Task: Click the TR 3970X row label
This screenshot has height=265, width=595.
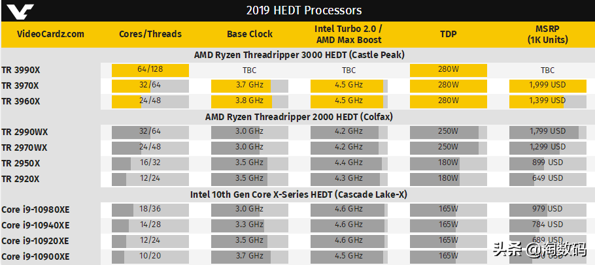Action: (x=20, y=86)
